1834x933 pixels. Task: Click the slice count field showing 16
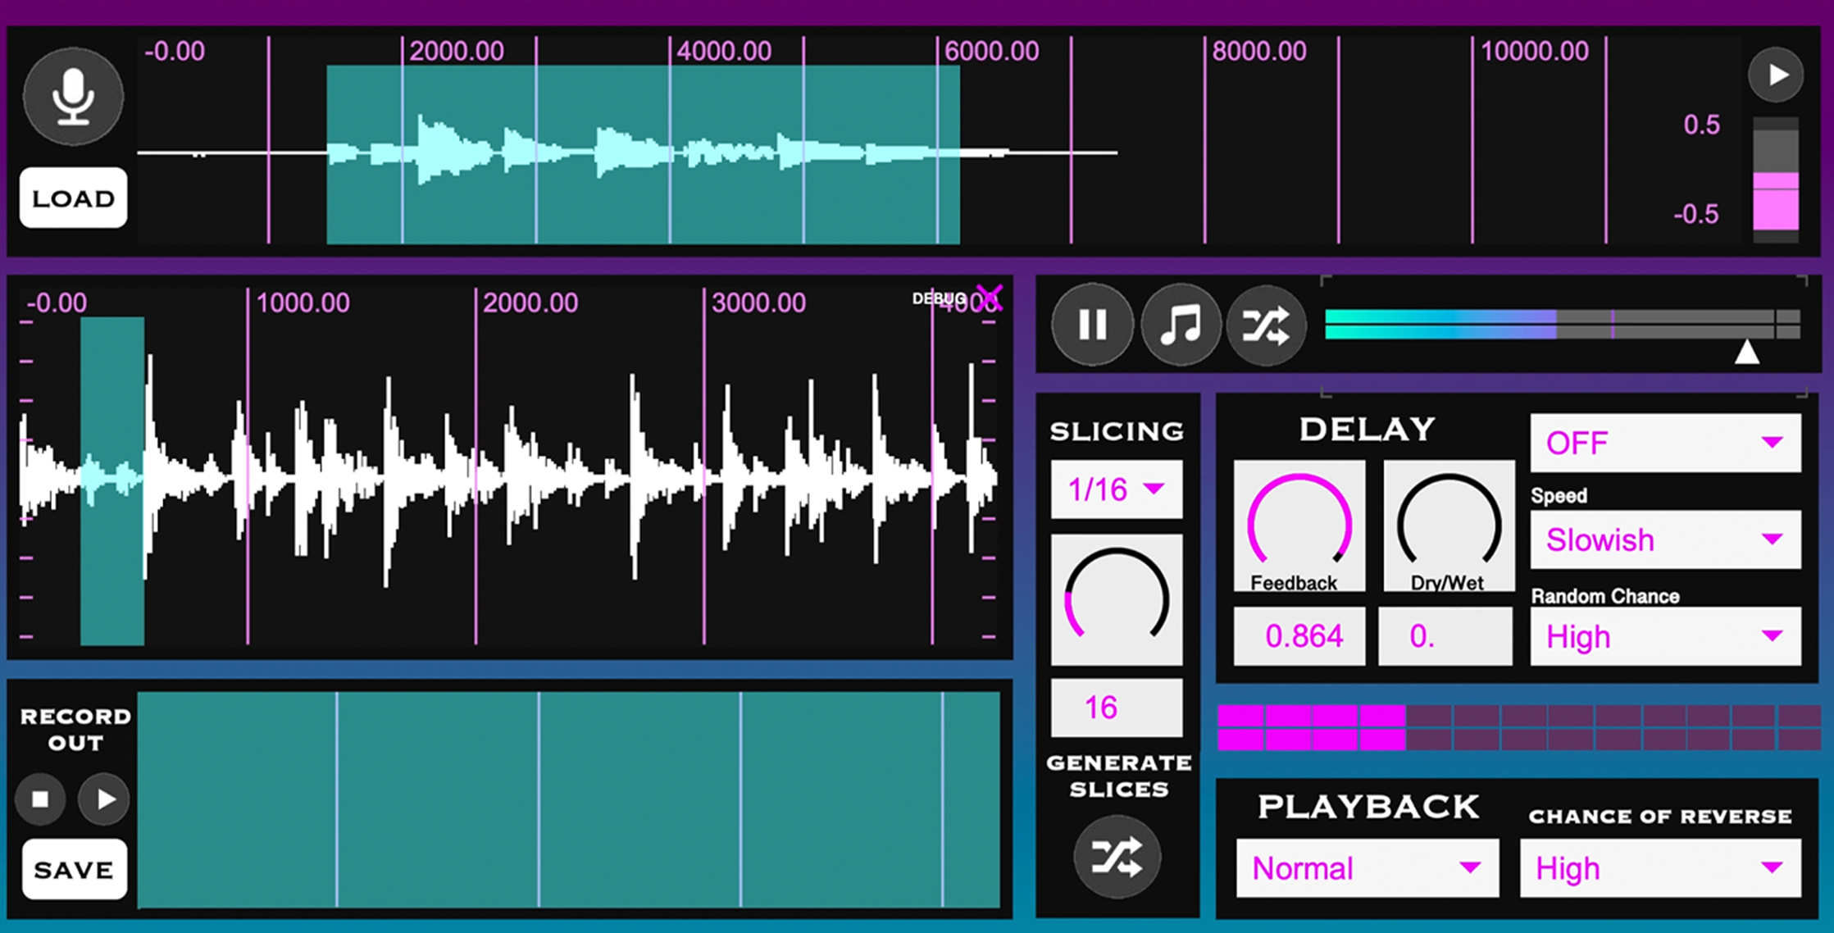(1117, 707)
